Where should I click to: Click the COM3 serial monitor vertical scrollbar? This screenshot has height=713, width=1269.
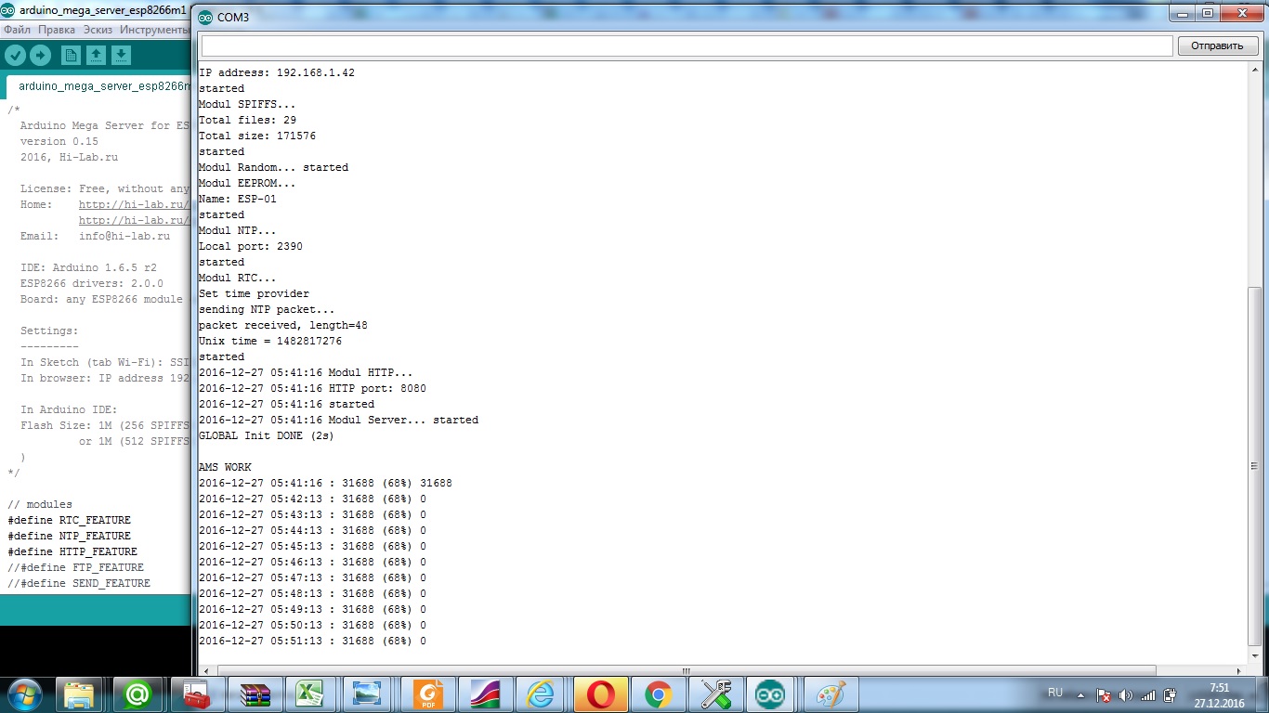tap(1255, 467)
